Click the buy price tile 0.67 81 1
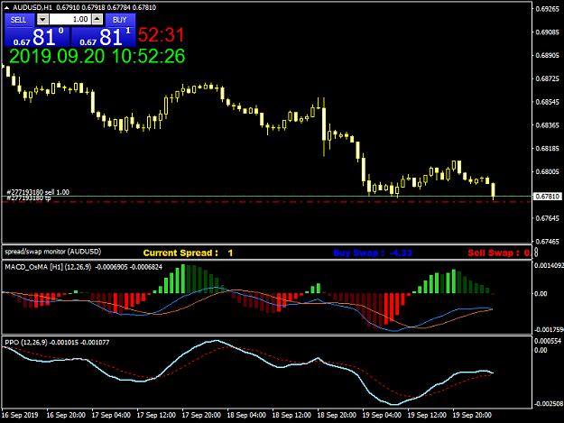Image resolution: width=564 pixels, height=423 pixels. 104,37
